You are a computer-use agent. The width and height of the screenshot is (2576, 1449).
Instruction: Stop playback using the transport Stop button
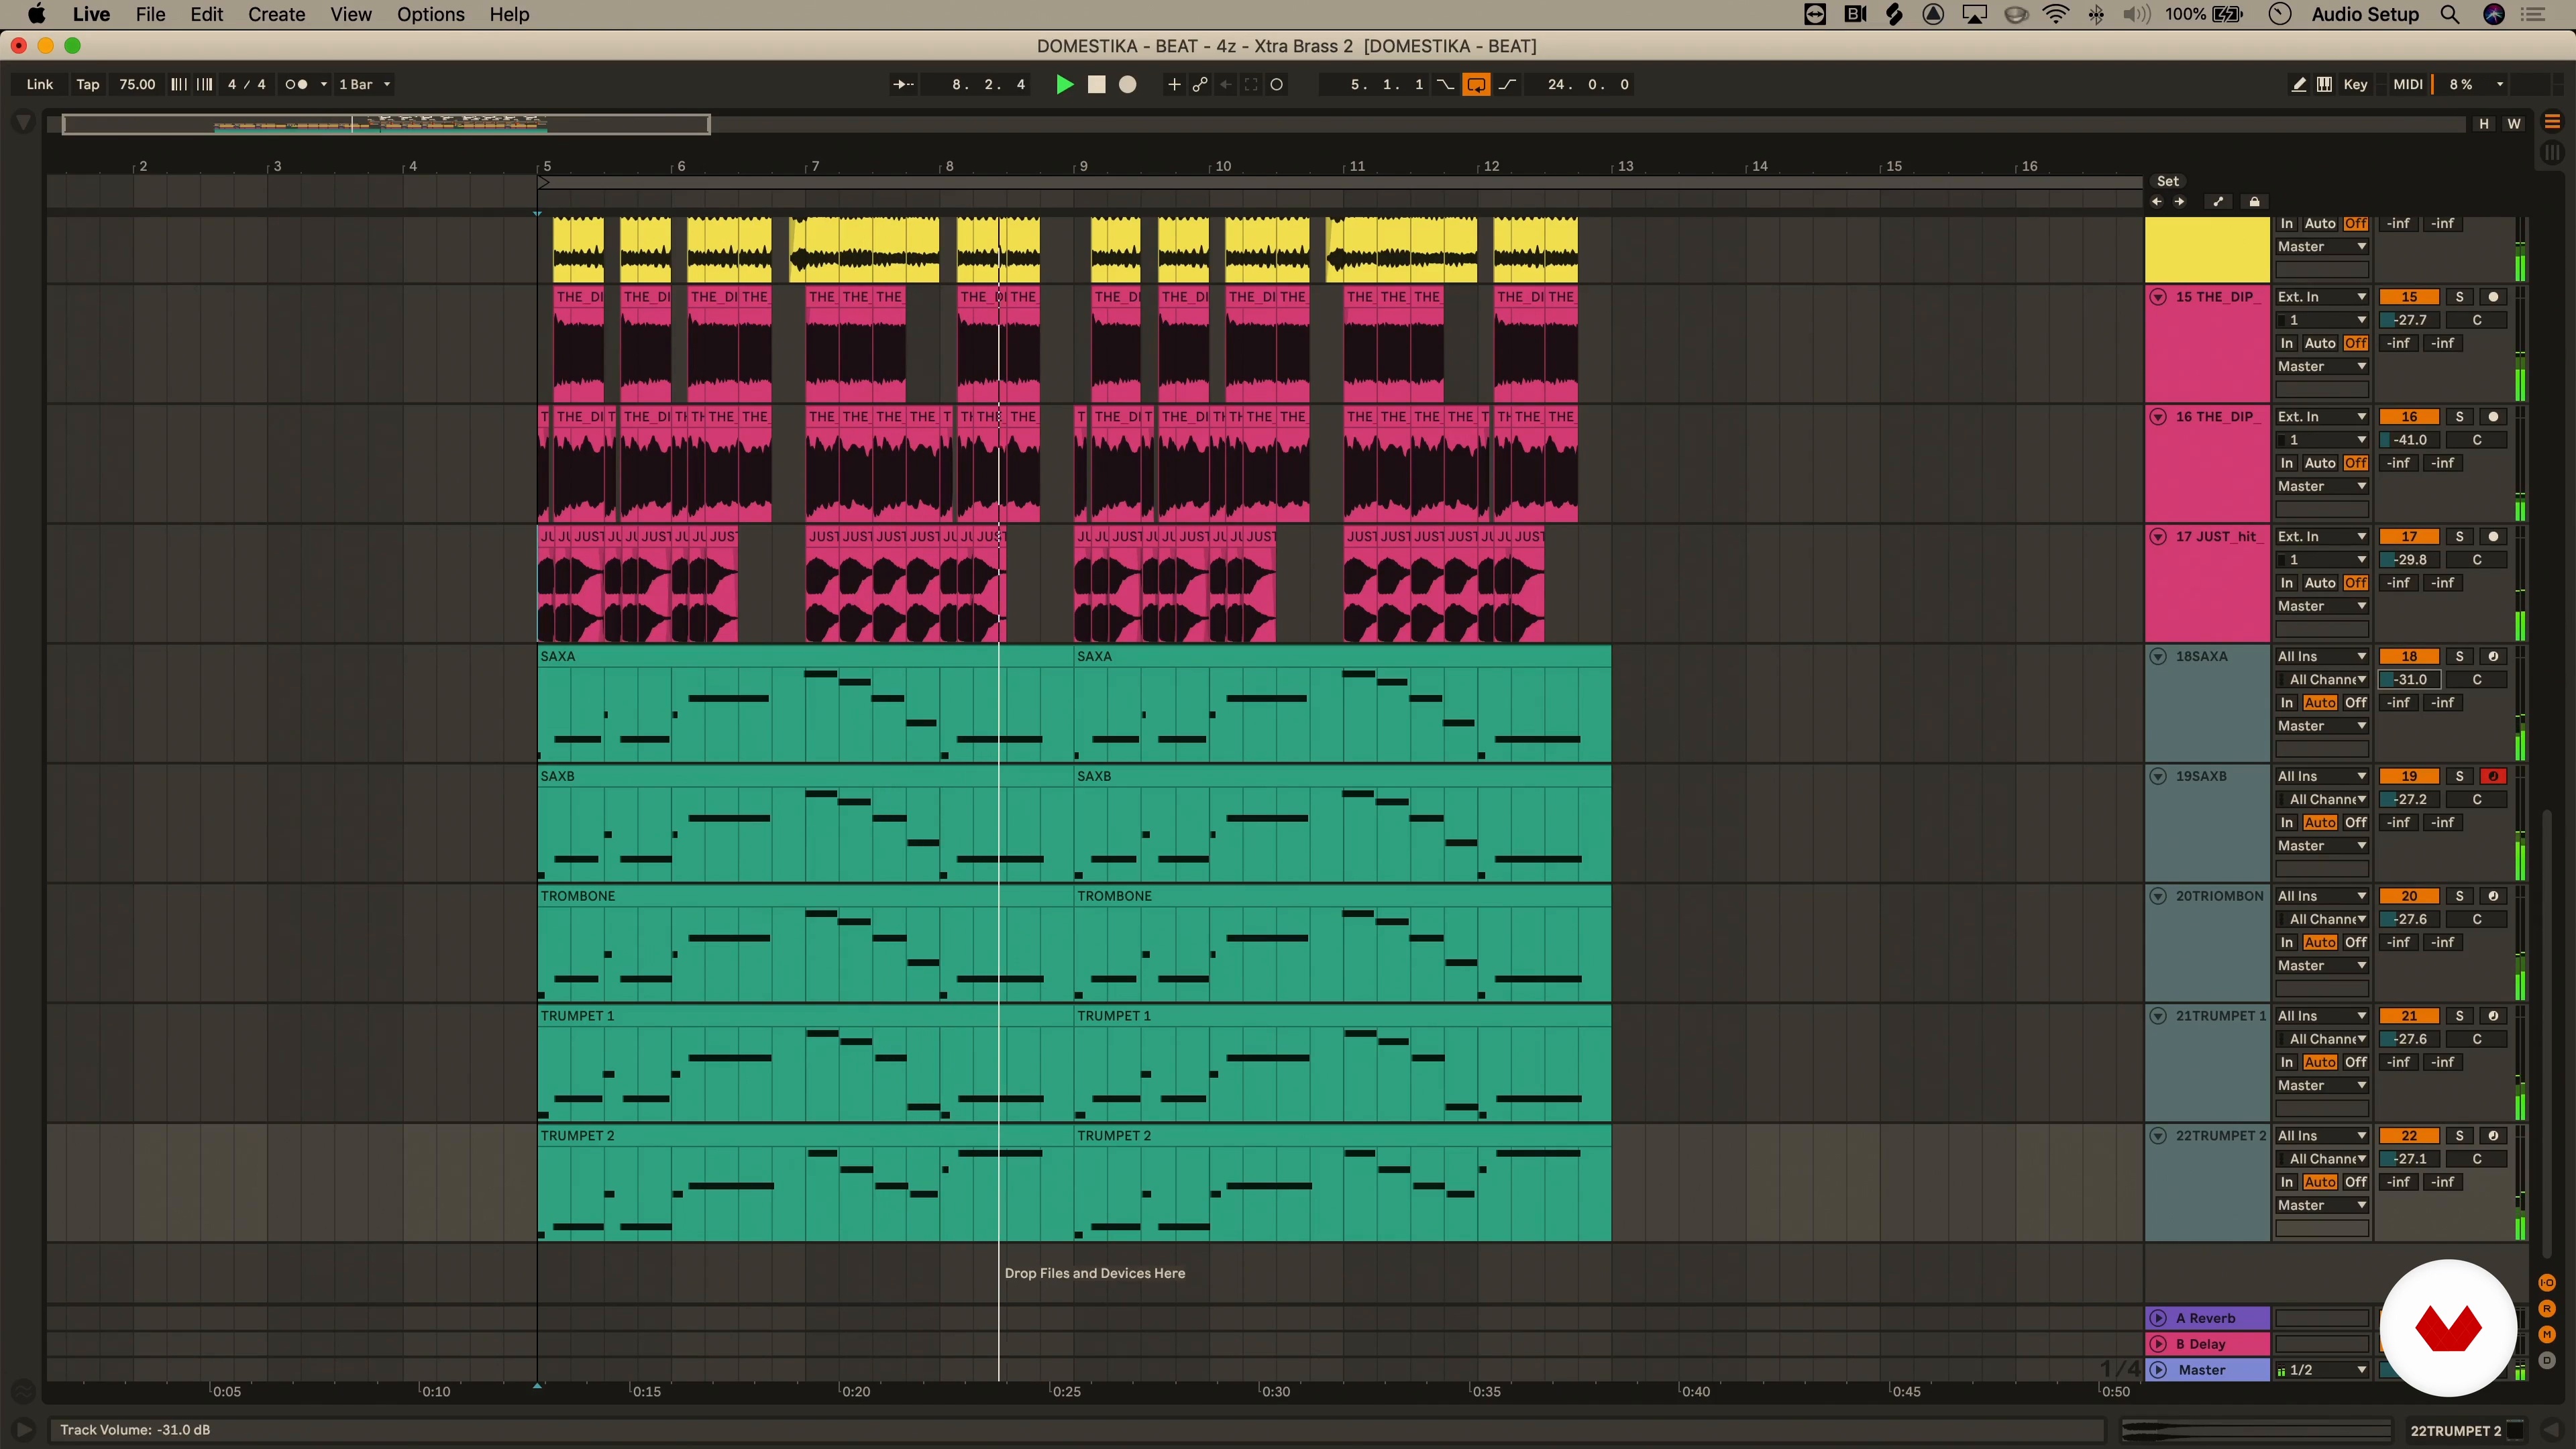click(1097, 85)
